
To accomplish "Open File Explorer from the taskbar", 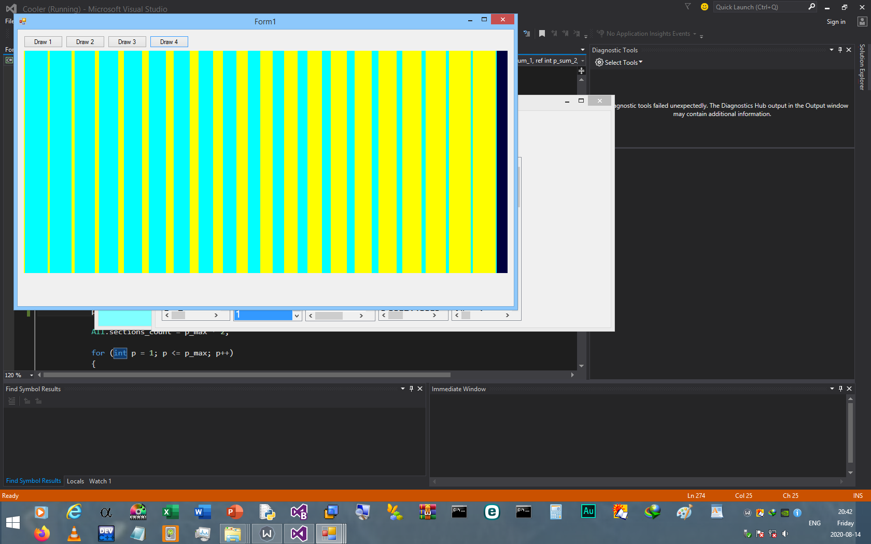I will point(233,533).
